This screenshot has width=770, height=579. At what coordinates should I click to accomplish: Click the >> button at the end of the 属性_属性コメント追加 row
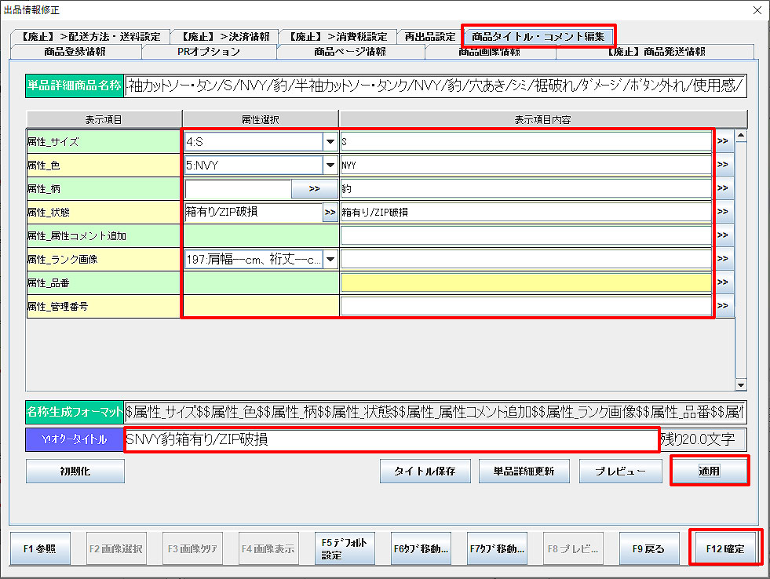723,235
